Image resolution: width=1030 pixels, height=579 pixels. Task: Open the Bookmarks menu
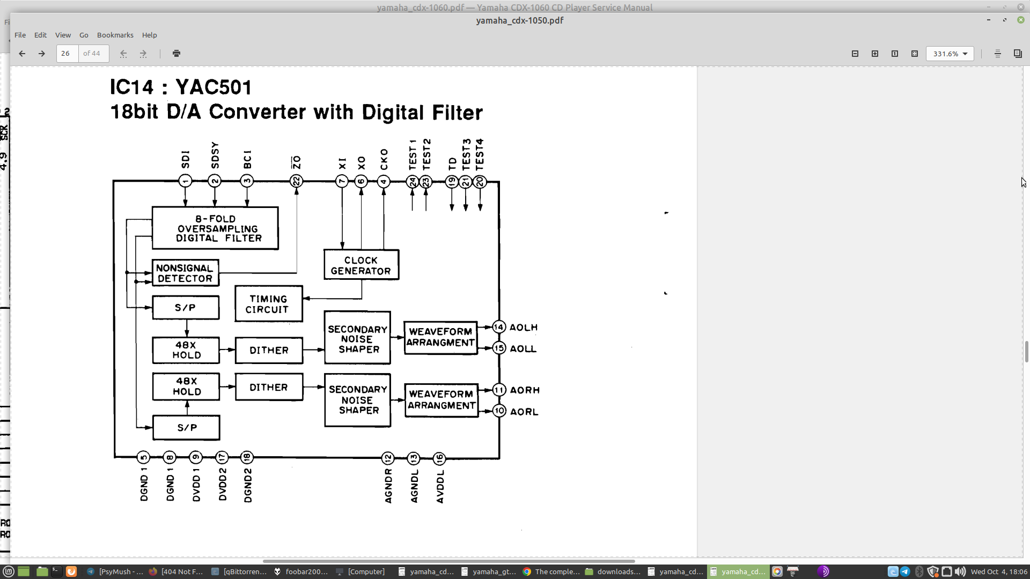(x=115, y=35)
